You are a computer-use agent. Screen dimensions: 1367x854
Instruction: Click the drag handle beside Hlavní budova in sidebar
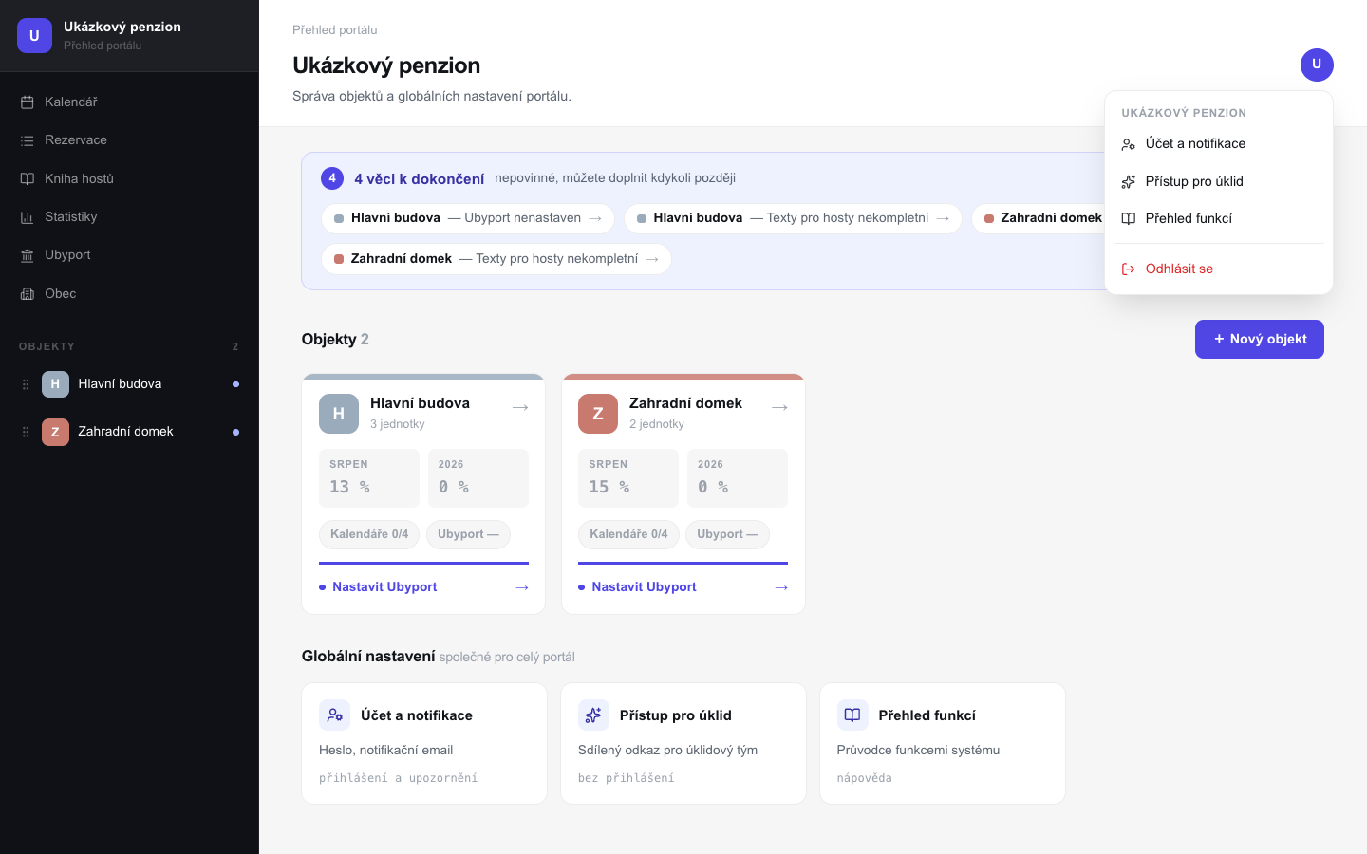pyautogui.click(x=26, y=384)
